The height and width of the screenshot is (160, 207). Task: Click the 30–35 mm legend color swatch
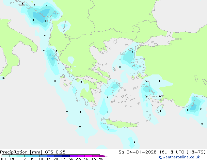(73, 156)
